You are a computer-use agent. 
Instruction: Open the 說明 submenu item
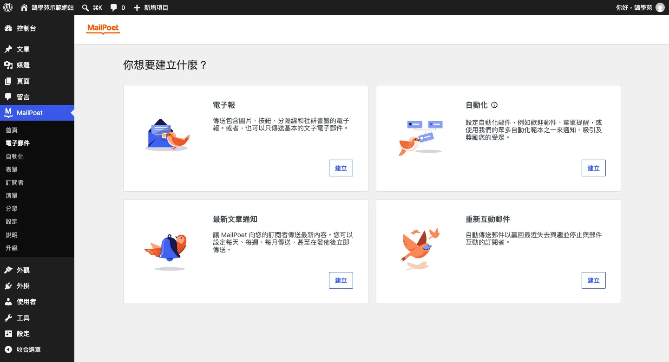point(12,235)
